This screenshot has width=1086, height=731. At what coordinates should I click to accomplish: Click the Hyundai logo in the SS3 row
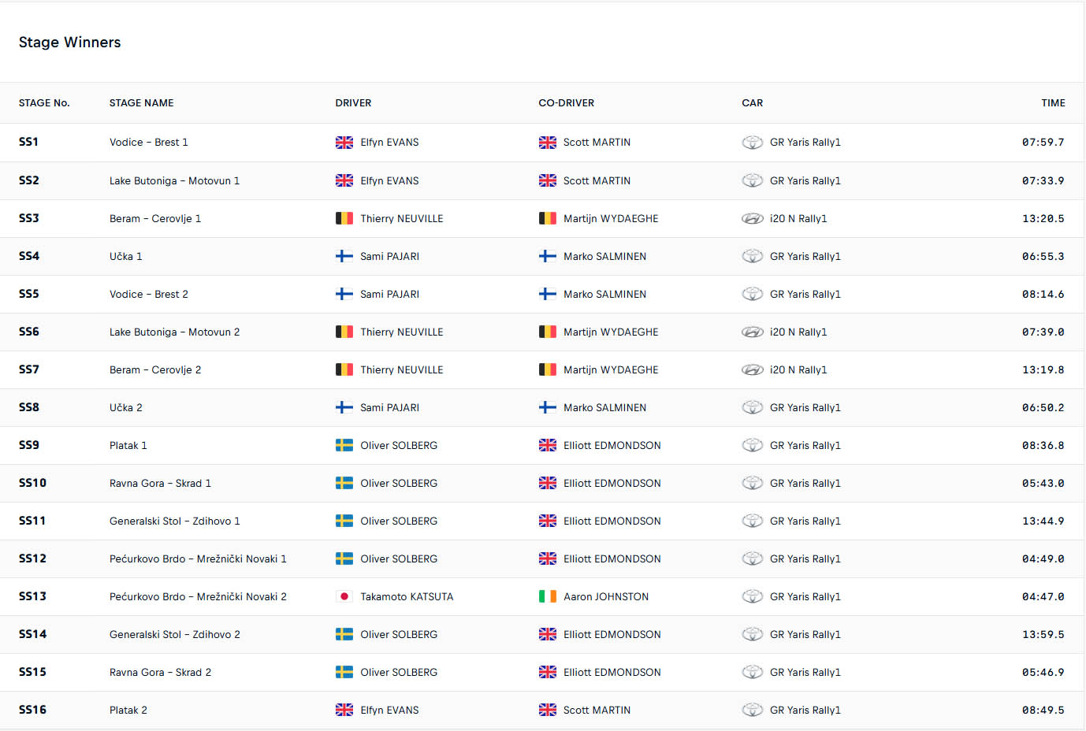coord(752,219)
